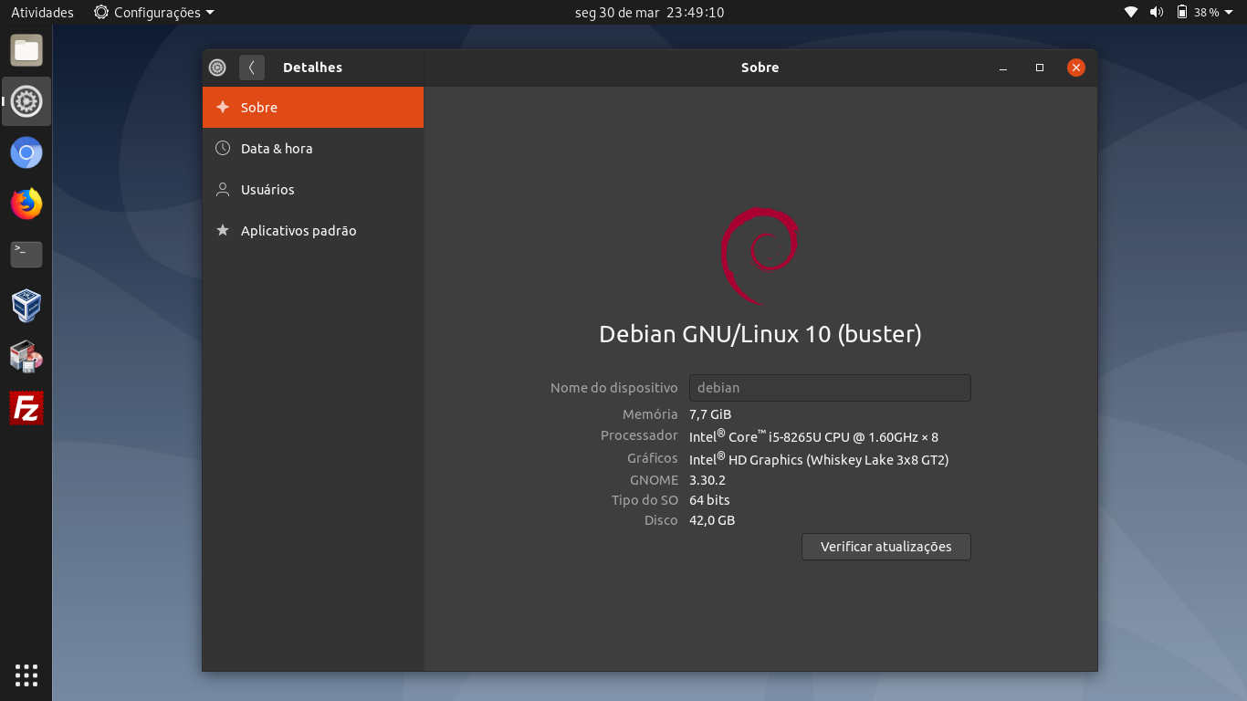Click the Intel Core i5-8265U processor text

tap(813, 436)
